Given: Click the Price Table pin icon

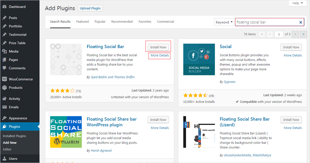Looking at the screenshot, I should 4,43.
